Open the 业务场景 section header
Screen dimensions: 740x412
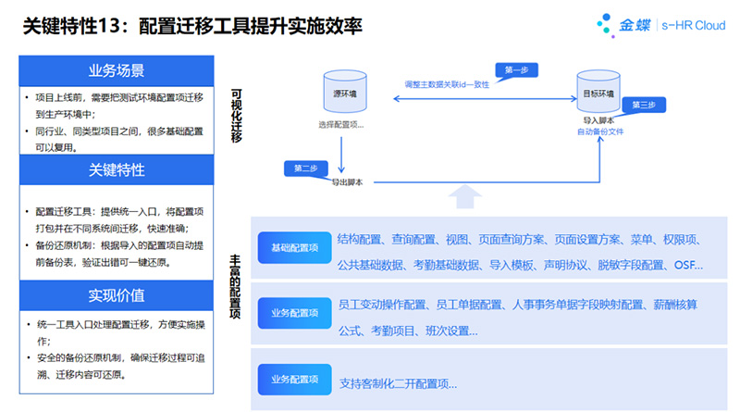[117, 71]
